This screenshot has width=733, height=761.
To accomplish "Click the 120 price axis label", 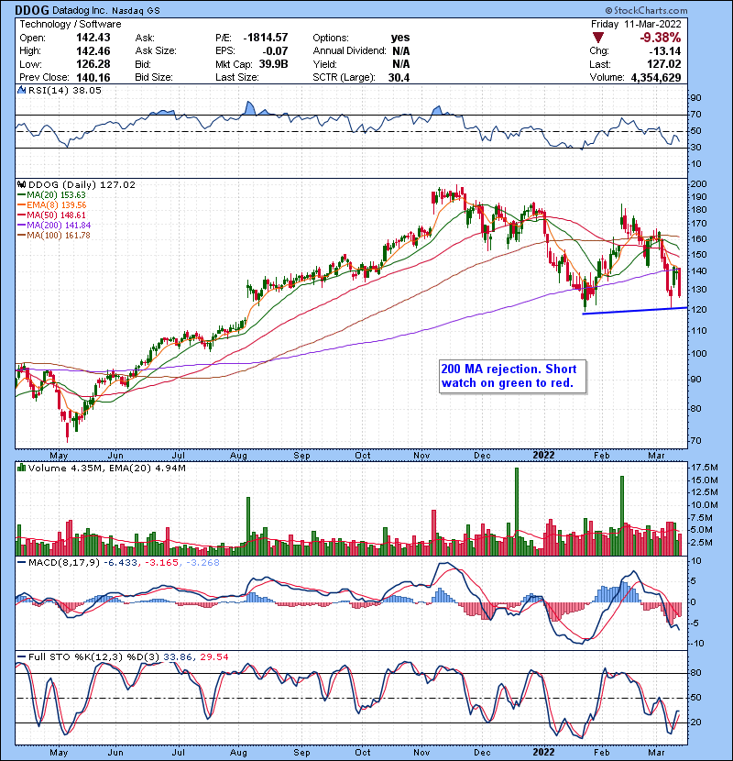I will coord(699,310).
